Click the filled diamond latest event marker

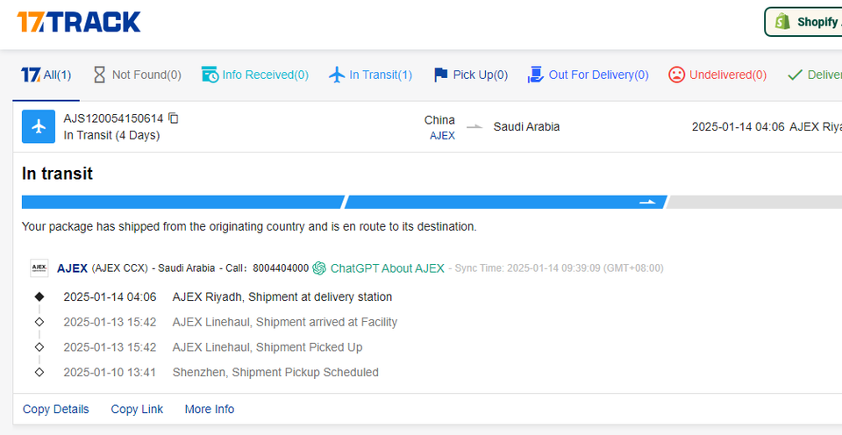pyautogui.click(x=39, y=296)
